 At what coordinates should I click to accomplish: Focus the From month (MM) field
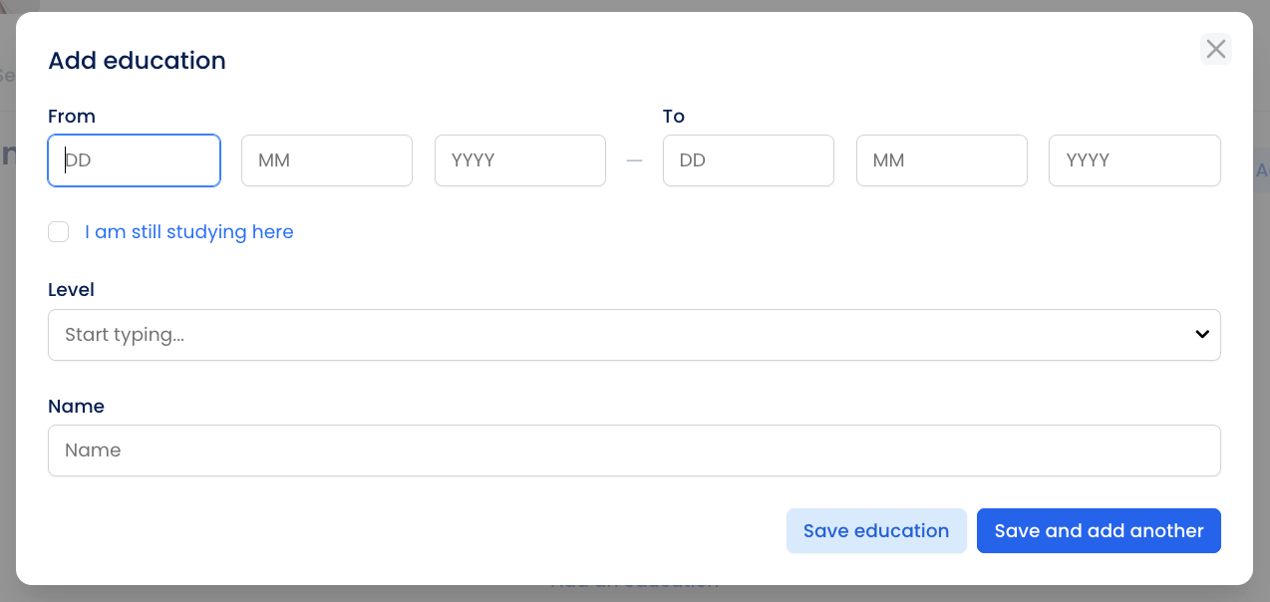[326, 160]
